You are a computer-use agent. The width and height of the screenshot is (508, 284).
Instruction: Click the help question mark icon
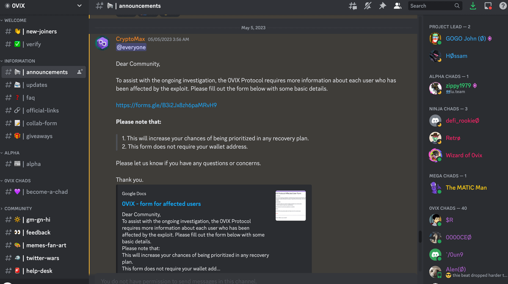click(x=502, y=6)
